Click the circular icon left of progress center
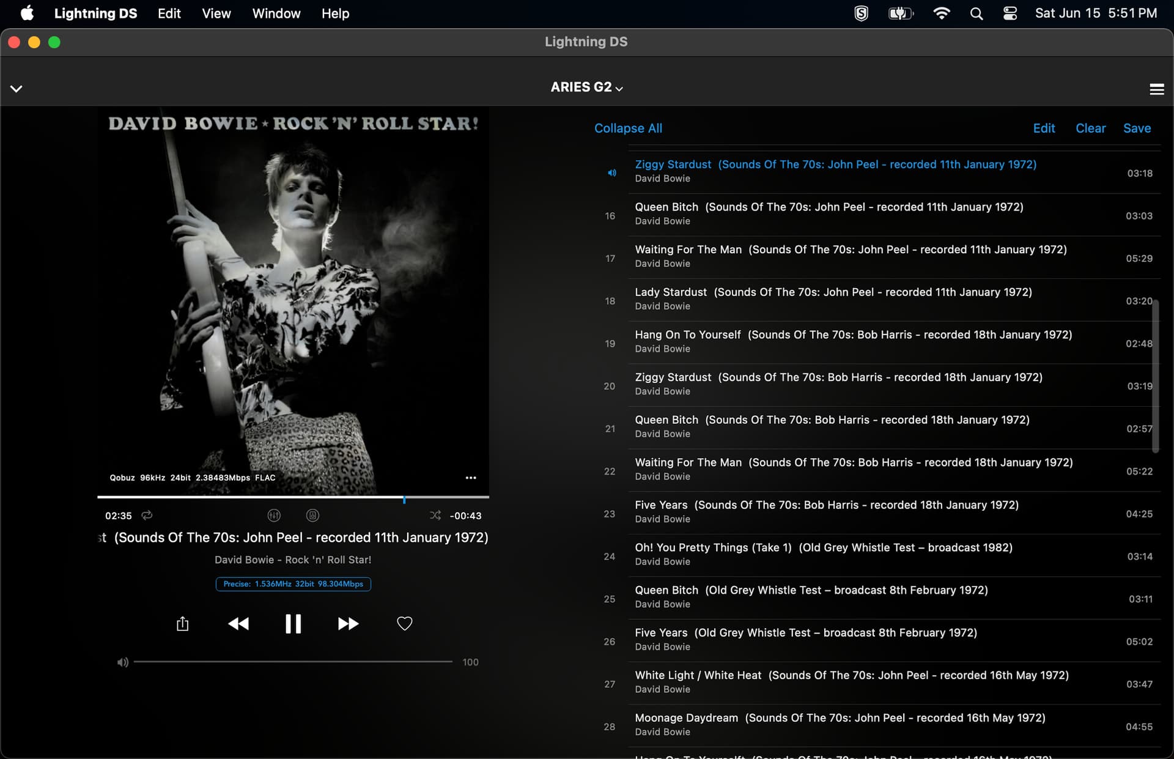 pos(274,515)
